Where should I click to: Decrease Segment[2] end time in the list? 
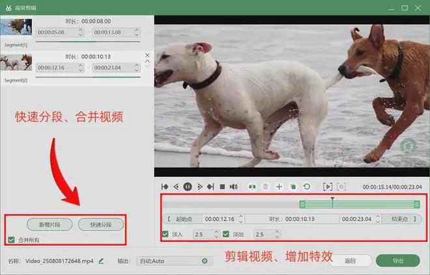click(x=137, y=70)
